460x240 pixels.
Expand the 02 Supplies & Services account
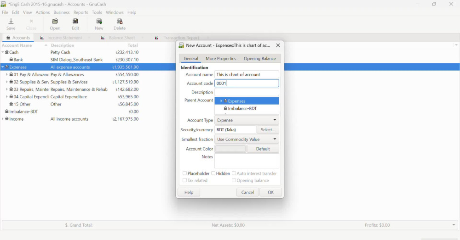coord(7,82)
